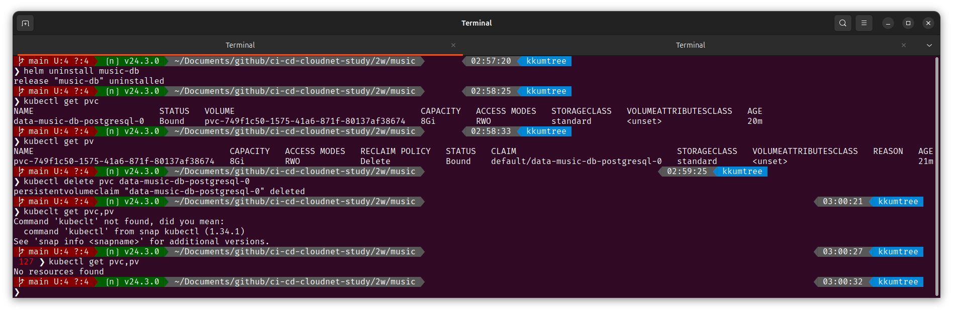Click '8Gi' capacity in the pvc row
953x312 pixels.
428,121
